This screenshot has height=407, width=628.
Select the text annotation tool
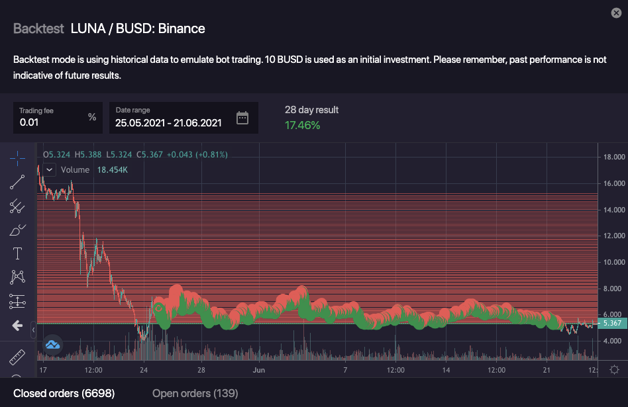coord(17,253)
